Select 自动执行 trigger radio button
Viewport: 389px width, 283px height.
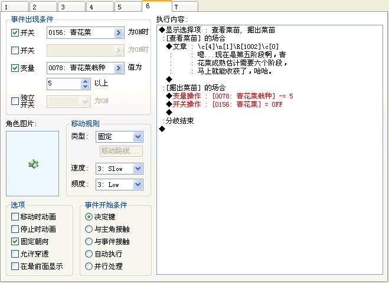tap(89, 254)
